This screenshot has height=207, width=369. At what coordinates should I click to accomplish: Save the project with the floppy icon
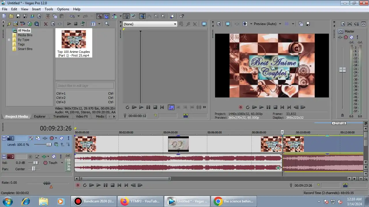pyautogui.click(x=18, y=16)
